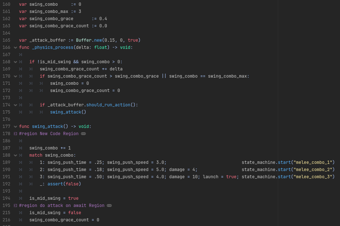
Task: Click ellipsis badge after New Code Region
Action: 83,134
